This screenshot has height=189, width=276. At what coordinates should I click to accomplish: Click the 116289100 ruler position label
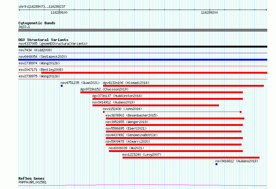(59, 12)
